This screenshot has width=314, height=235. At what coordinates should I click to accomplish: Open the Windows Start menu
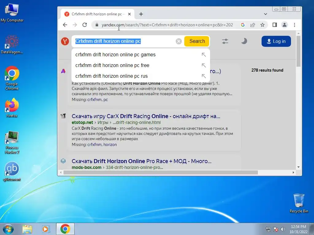pyautogui.click(x=8, y=229)
